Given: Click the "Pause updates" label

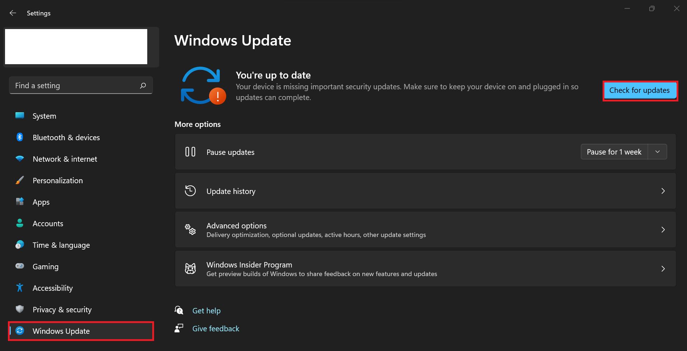Looking at the screenshot, I should [231, 152].
